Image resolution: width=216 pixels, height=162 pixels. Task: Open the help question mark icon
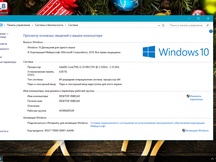(211, 31)
